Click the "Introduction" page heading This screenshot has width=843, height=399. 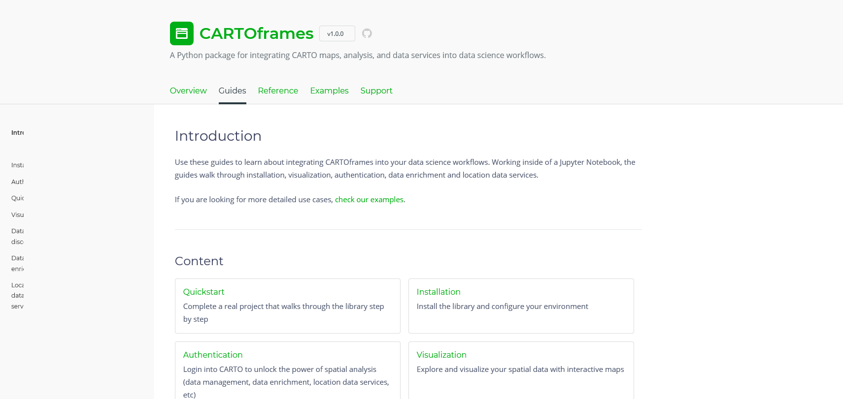[x=218, y=136]
